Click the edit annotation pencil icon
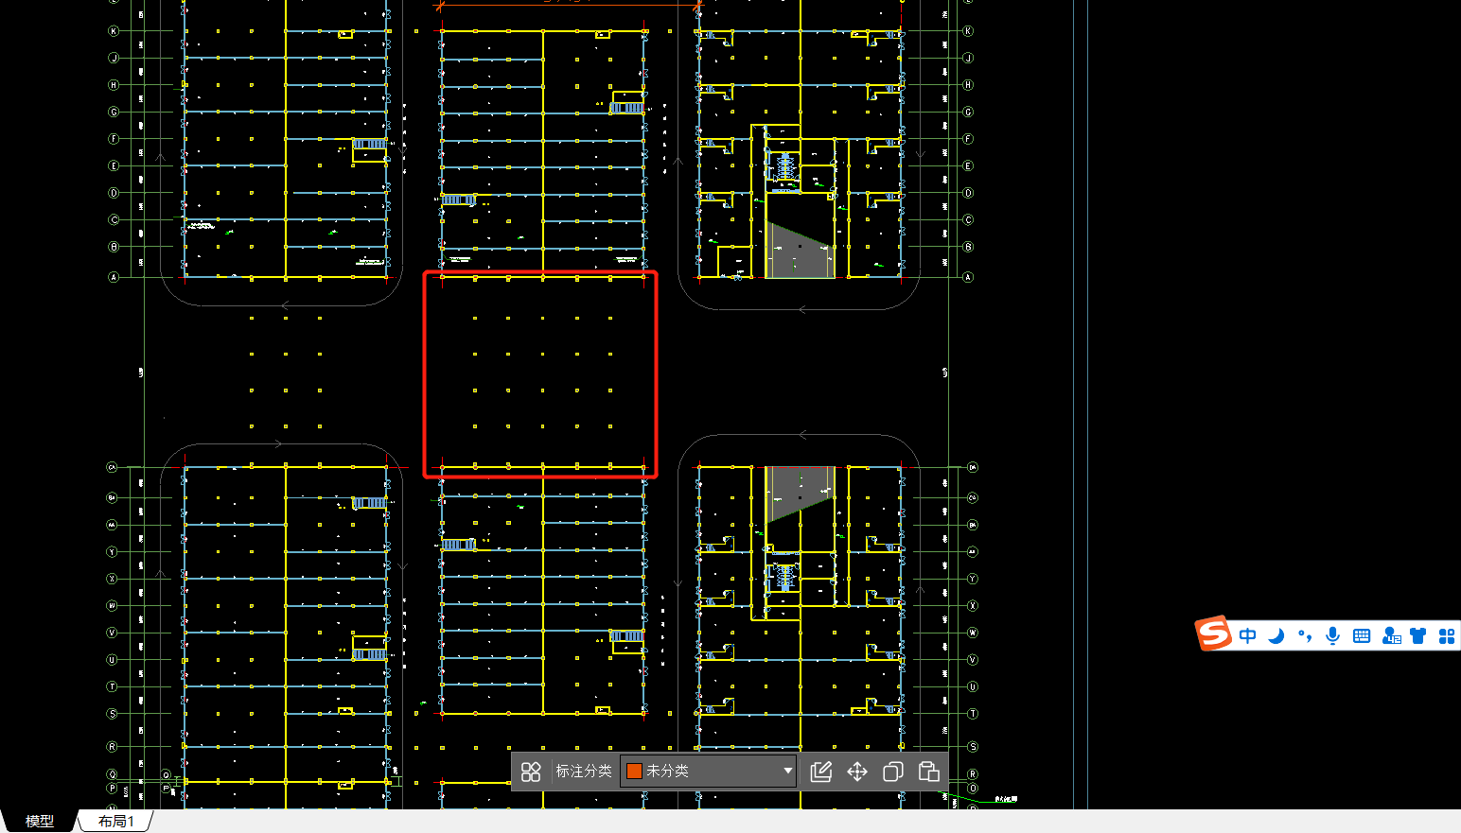The image size is (1461, 833). point(821,772)
